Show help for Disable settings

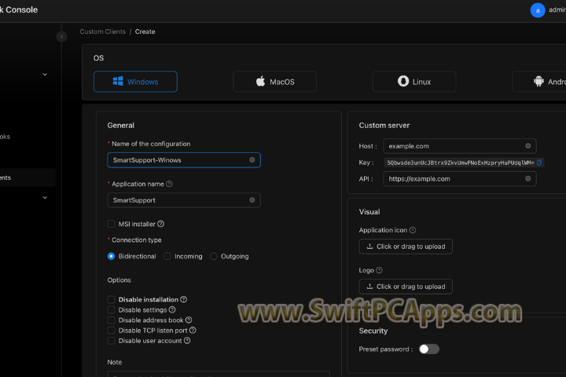coord(172,310)
